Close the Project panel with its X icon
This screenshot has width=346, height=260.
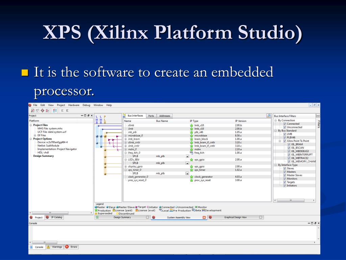[x=92, y=116]
